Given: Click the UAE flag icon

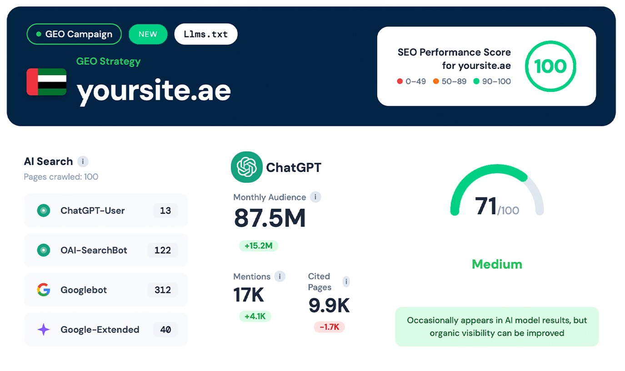Looking at the screenshot, I should (46, 82).
